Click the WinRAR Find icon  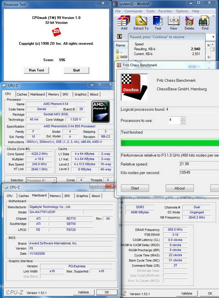pos(205,20)
